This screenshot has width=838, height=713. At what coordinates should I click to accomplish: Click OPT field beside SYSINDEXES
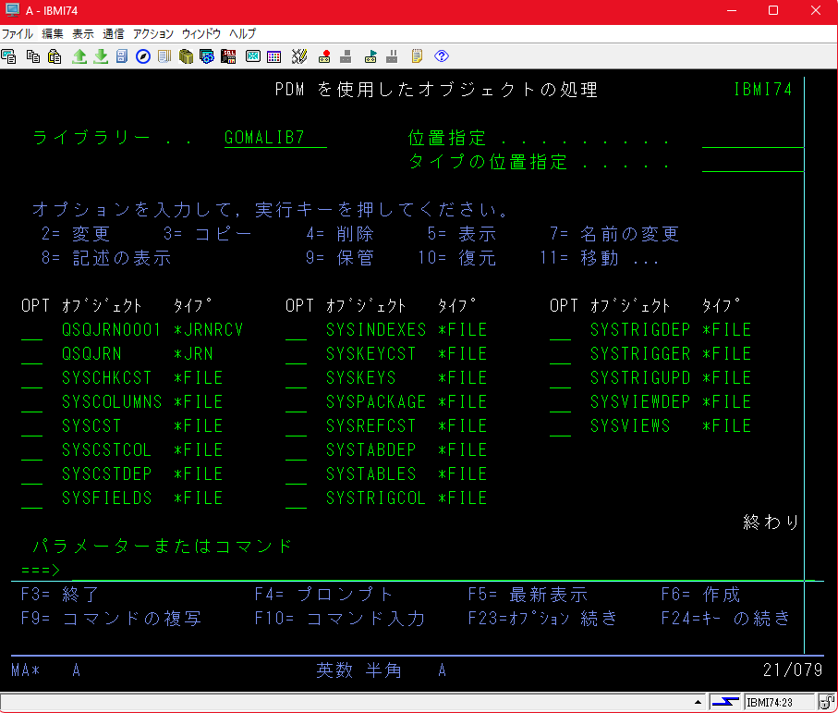click(x=296, y=330)
